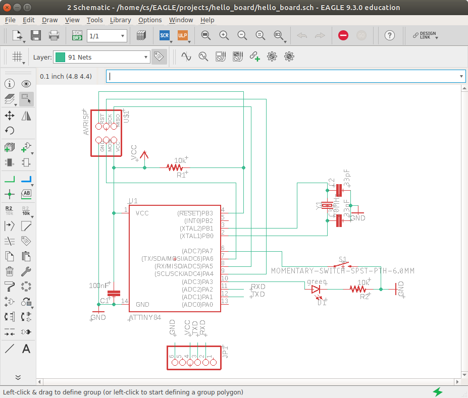The height and width of the screenshot is (398, 468).
Task: Pick the Junction tool
Action: point(9,194)
